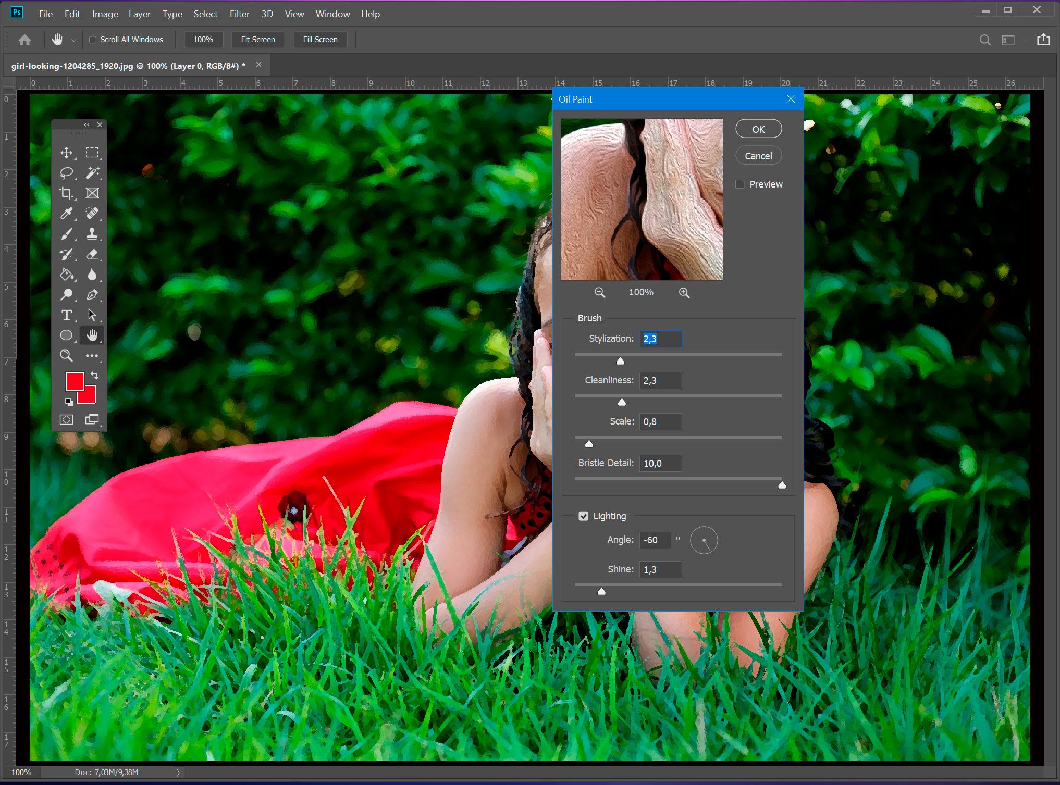
Task: Toggle the Lighting checkbox on
Action: (583, 515)
